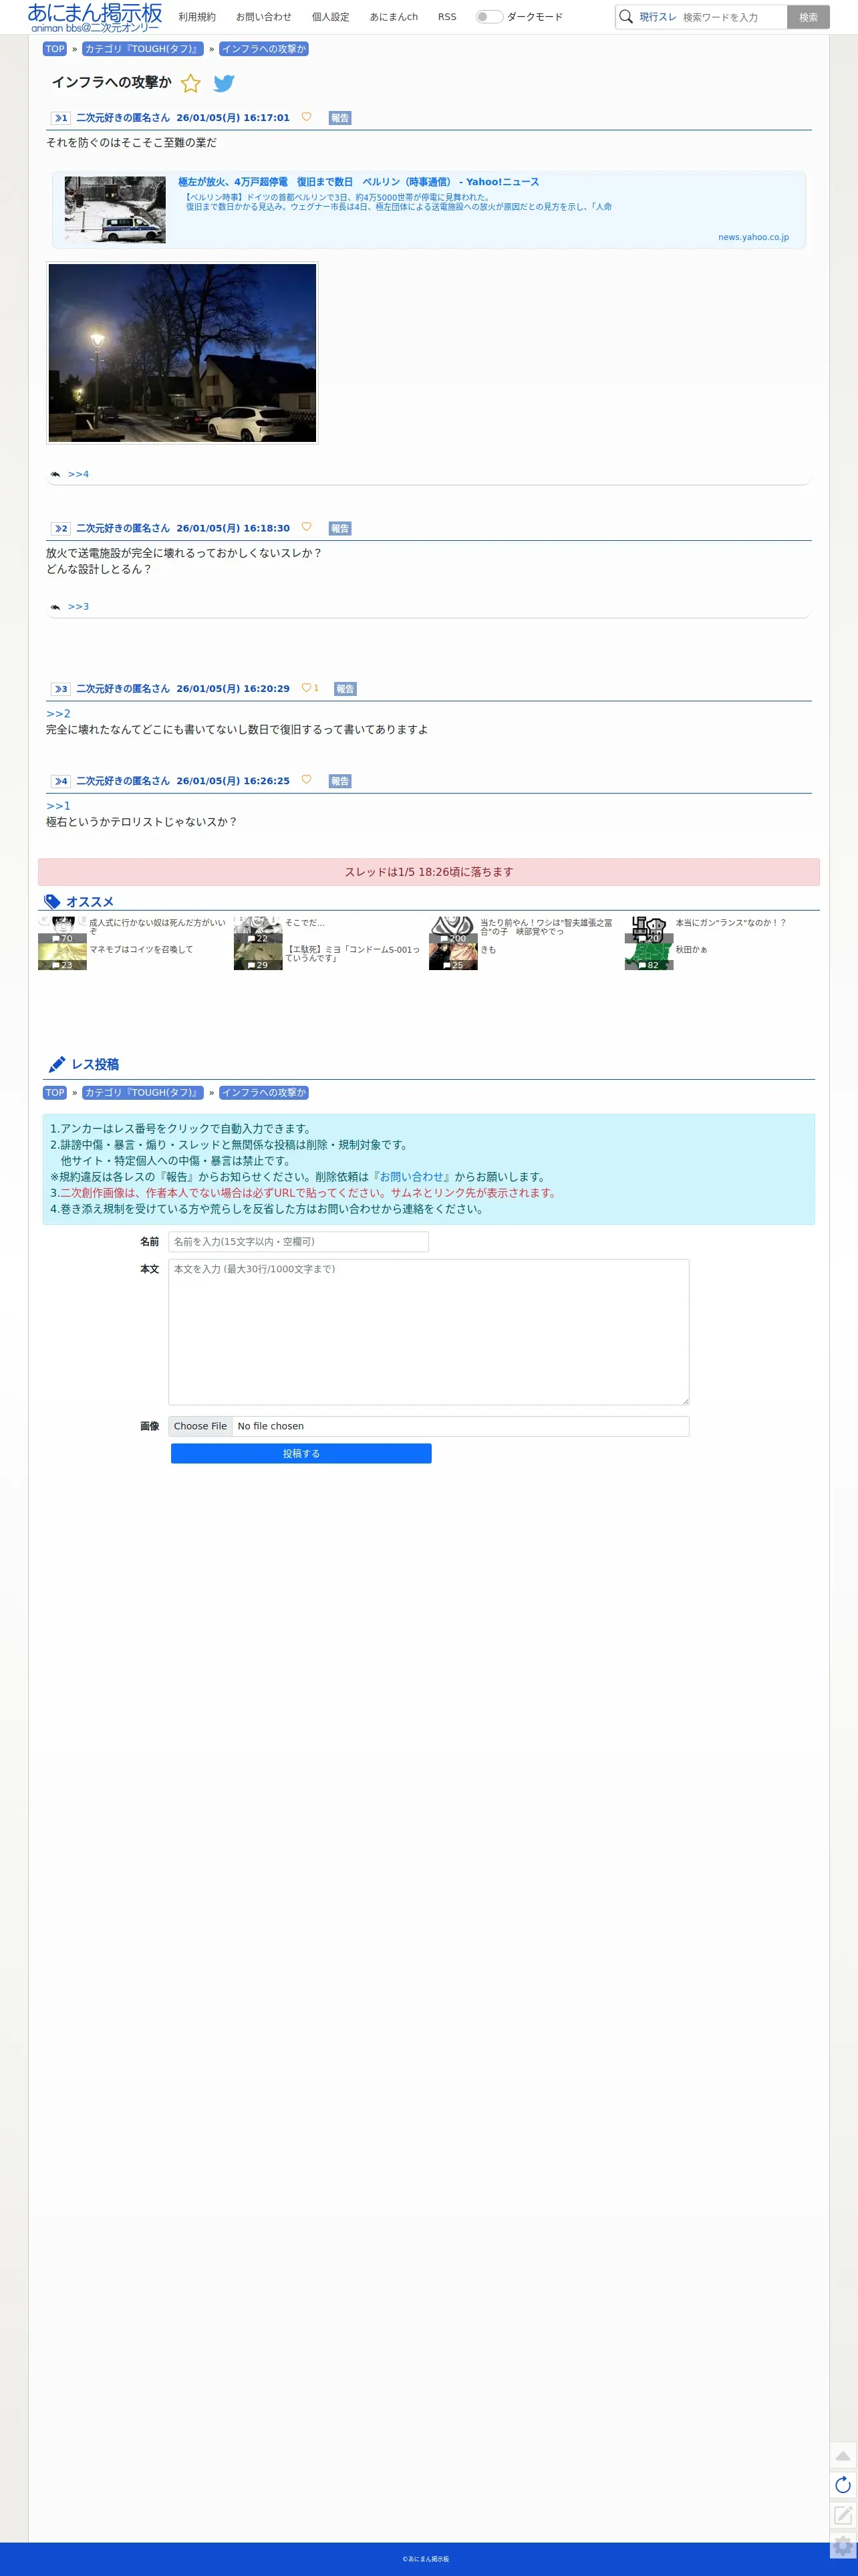
Task: Open the あにまん掲示板 site logo
Action: [x=95, y=17]
